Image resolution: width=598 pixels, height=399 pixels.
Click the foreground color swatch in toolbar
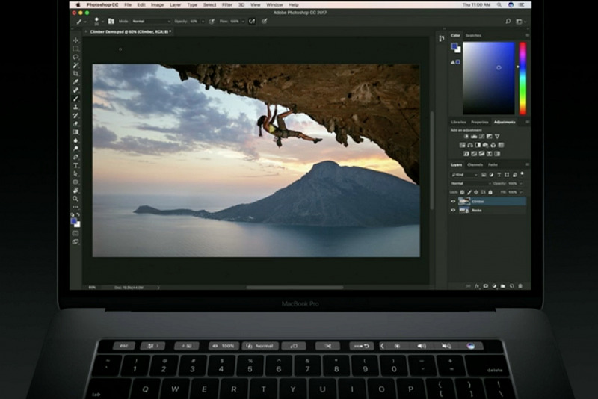pyautogui.click(x=74, y=220)
